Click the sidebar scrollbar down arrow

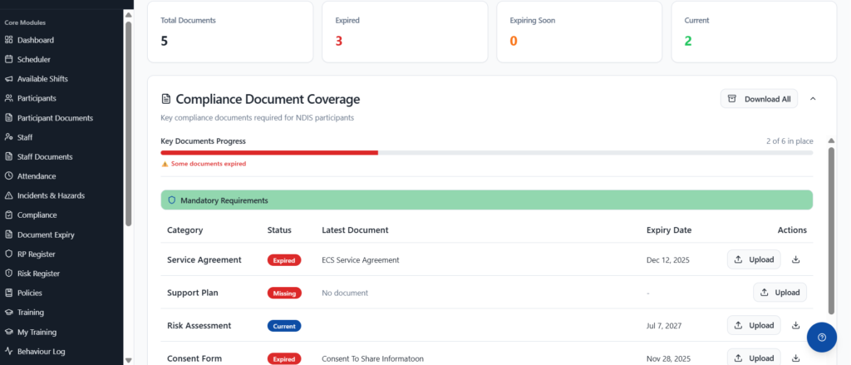128,359
